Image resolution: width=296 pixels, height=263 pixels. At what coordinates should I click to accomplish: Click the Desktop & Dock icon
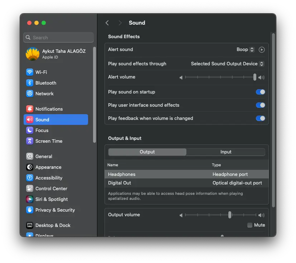point(30,225)
